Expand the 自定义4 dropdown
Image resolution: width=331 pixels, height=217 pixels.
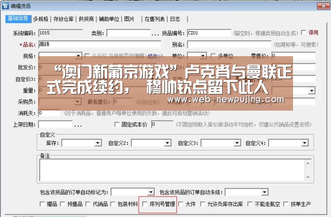click(305, 143)
